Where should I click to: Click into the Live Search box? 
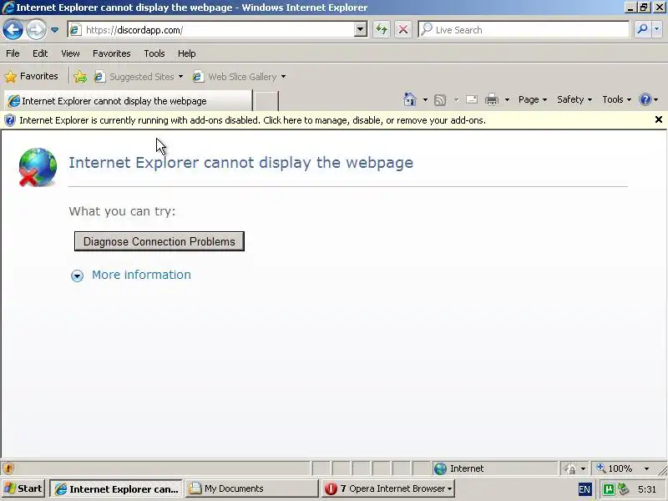coord(524,30)
